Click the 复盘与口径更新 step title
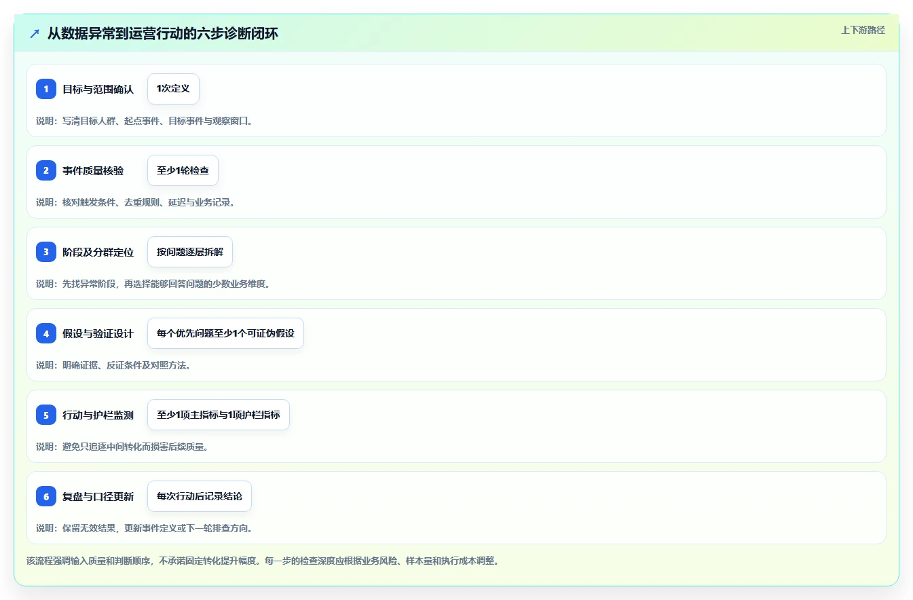The width and height of the screenshot is (913, 600). pyautogui.click(x=98, y=496)
